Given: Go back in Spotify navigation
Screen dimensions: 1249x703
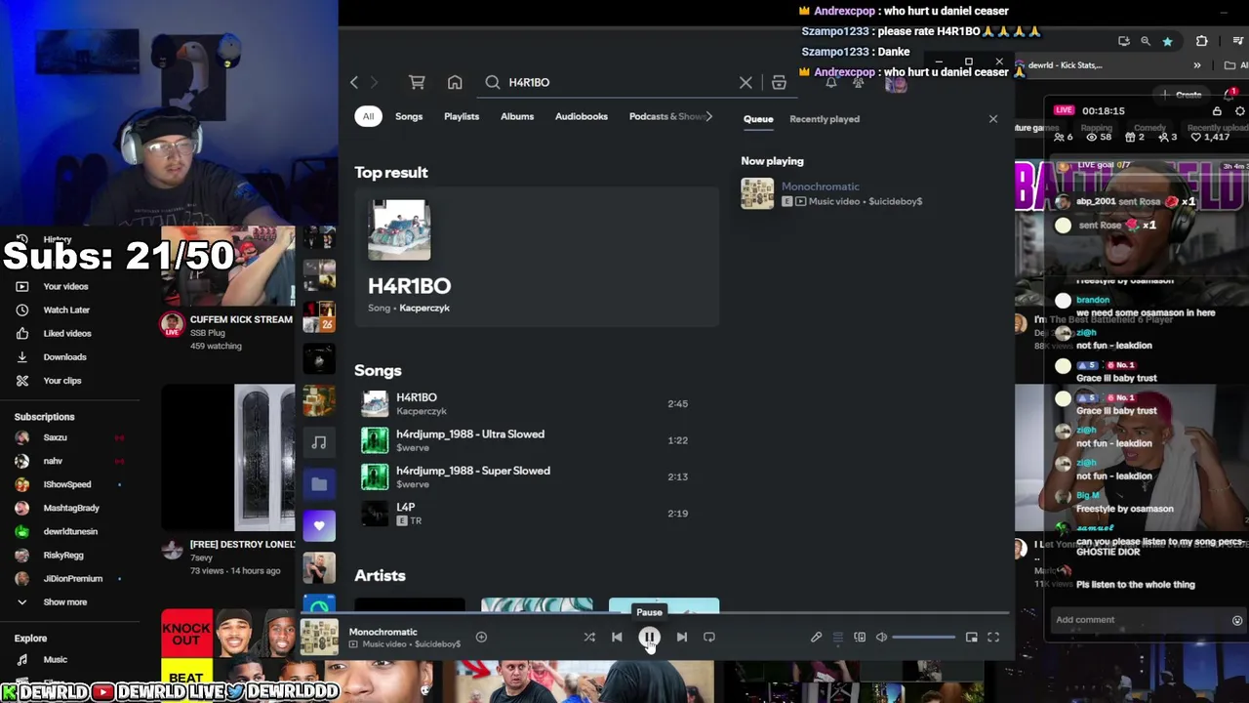Looking at the screenshot, I should tap(354, 83).
